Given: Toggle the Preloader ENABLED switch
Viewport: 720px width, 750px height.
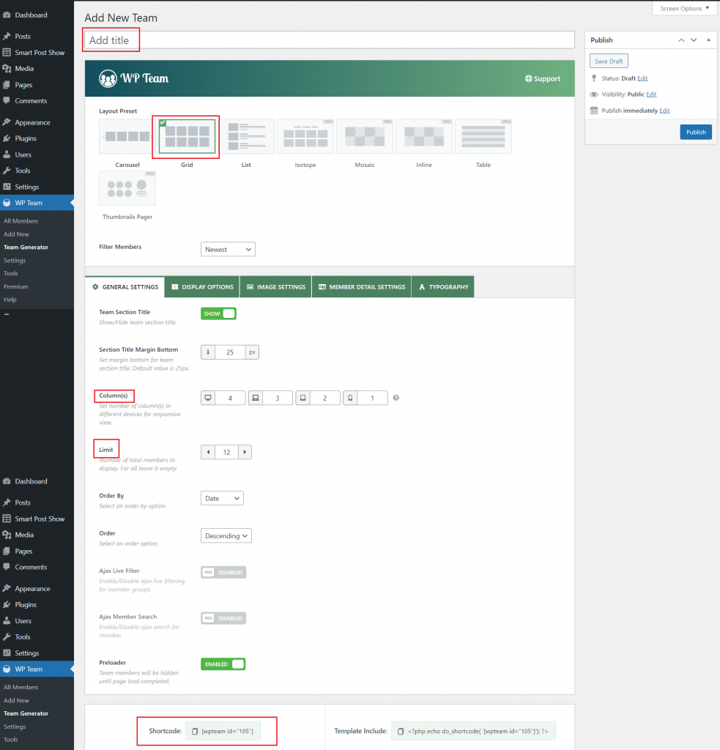Looking at the screenshot, I should click(223, 664).
